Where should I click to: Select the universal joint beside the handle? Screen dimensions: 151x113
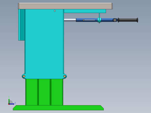[x=115, y=20]
